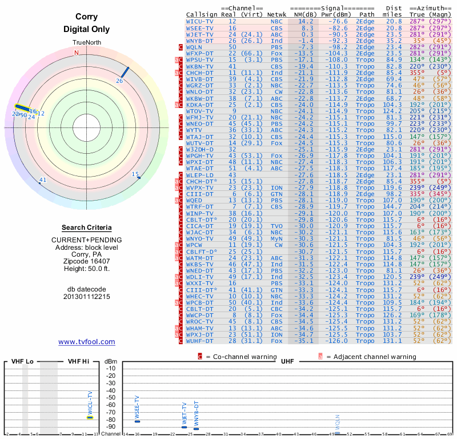The height and width of the screenshot is (439, 457).
Task: Open the www.tvfool.com link
Action: coord(87,342)
